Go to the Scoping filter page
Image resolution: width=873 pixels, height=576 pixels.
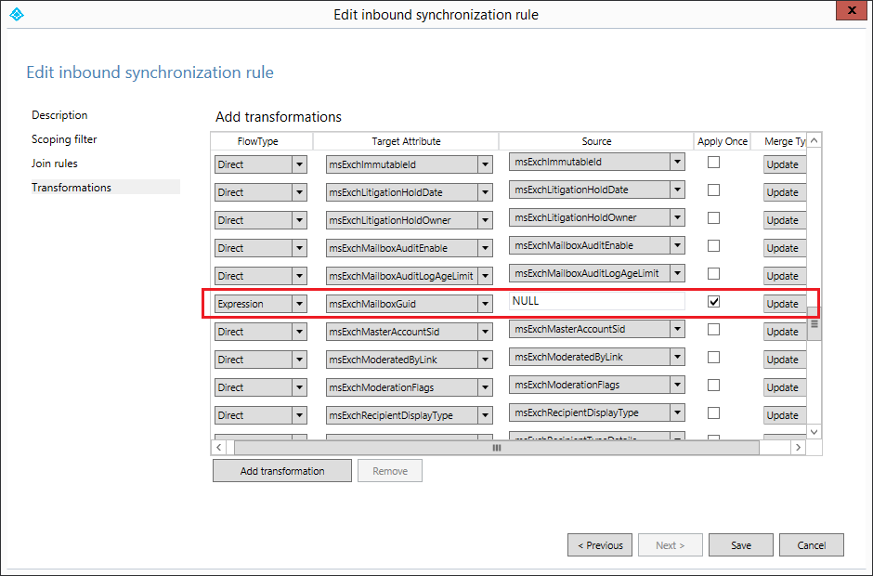click(x=64, y=139)
